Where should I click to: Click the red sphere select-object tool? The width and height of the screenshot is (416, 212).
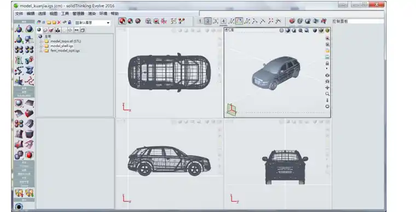122,21
